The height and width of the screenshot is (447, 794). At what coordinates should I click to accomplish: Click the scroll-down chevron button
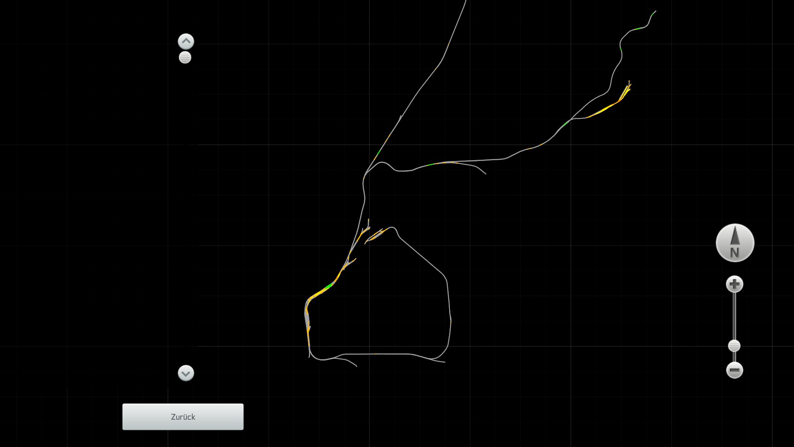186,373
